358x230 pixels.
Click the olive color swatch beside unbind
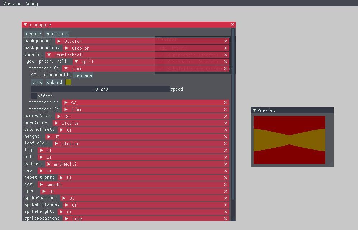tap(68, 82)
